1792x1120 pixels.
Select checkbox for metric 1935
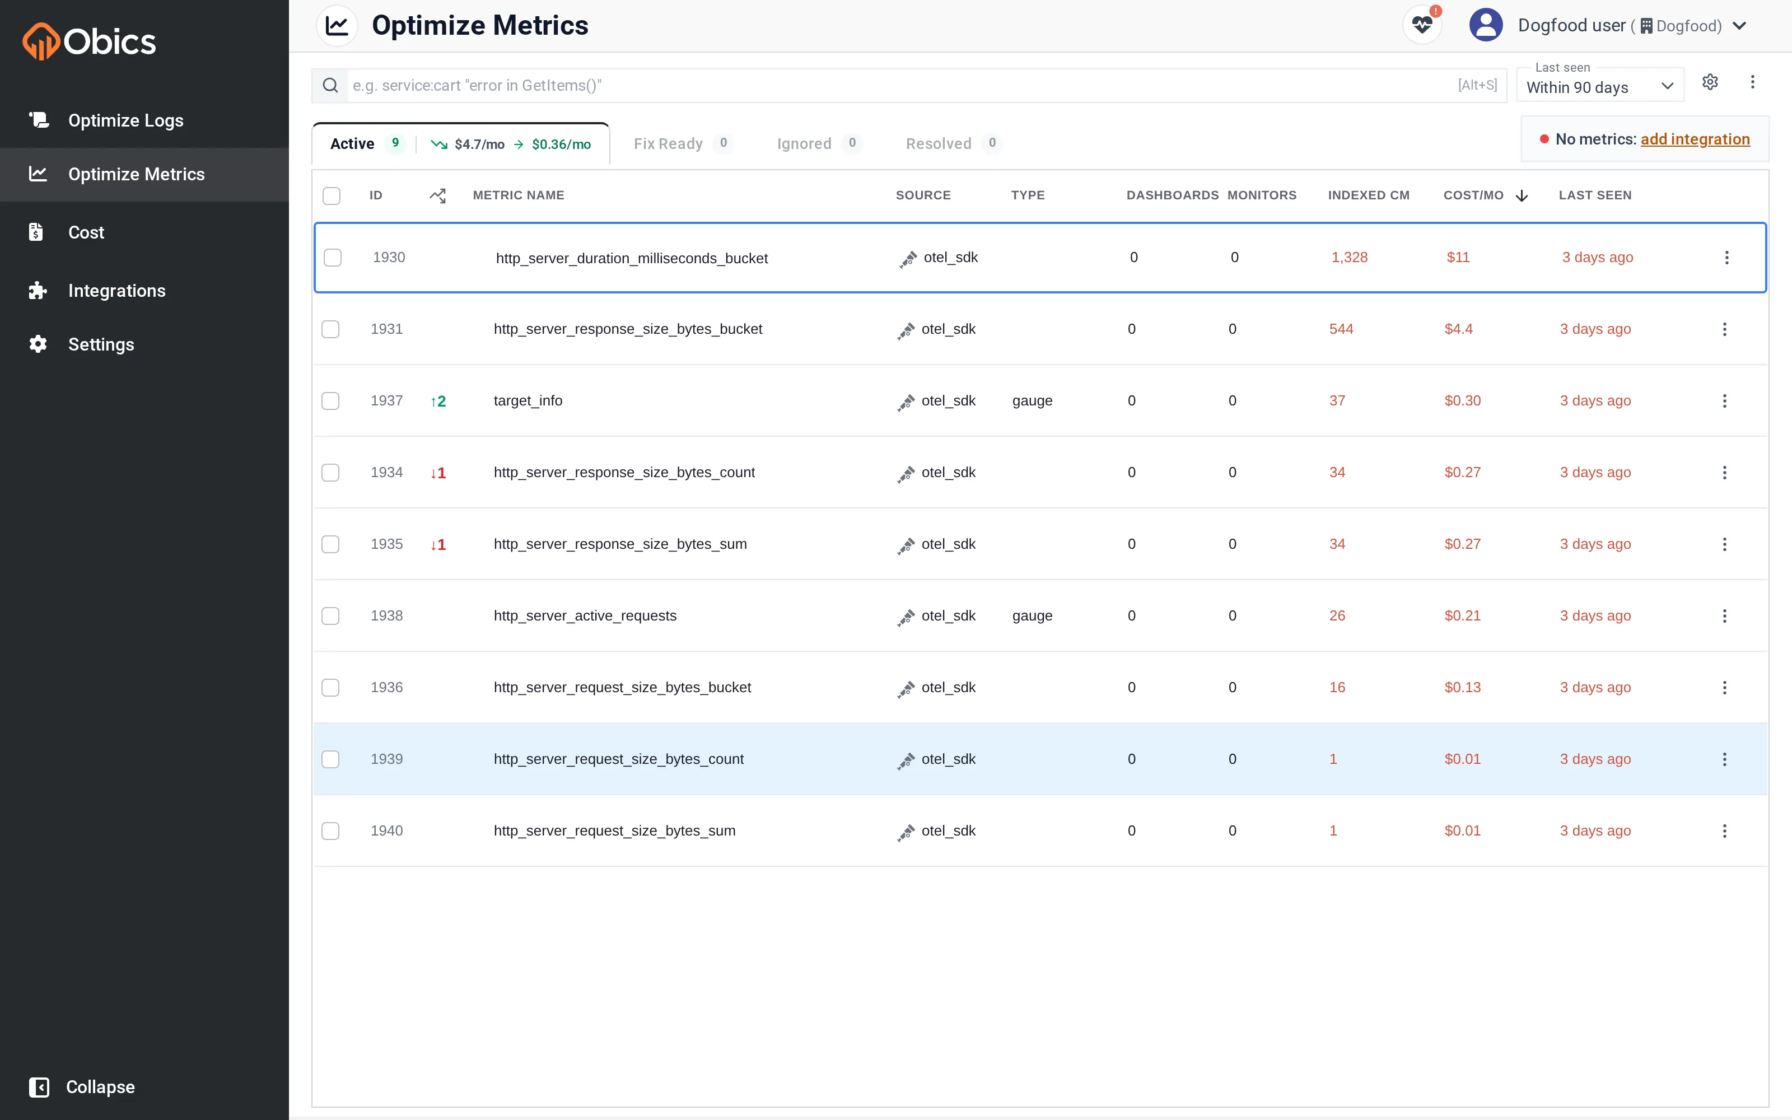[330, 544]
